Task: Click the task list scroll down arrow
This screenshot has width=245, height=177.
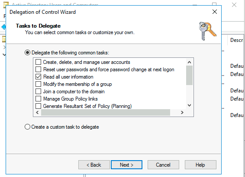Action: click(x=189, y=105)
